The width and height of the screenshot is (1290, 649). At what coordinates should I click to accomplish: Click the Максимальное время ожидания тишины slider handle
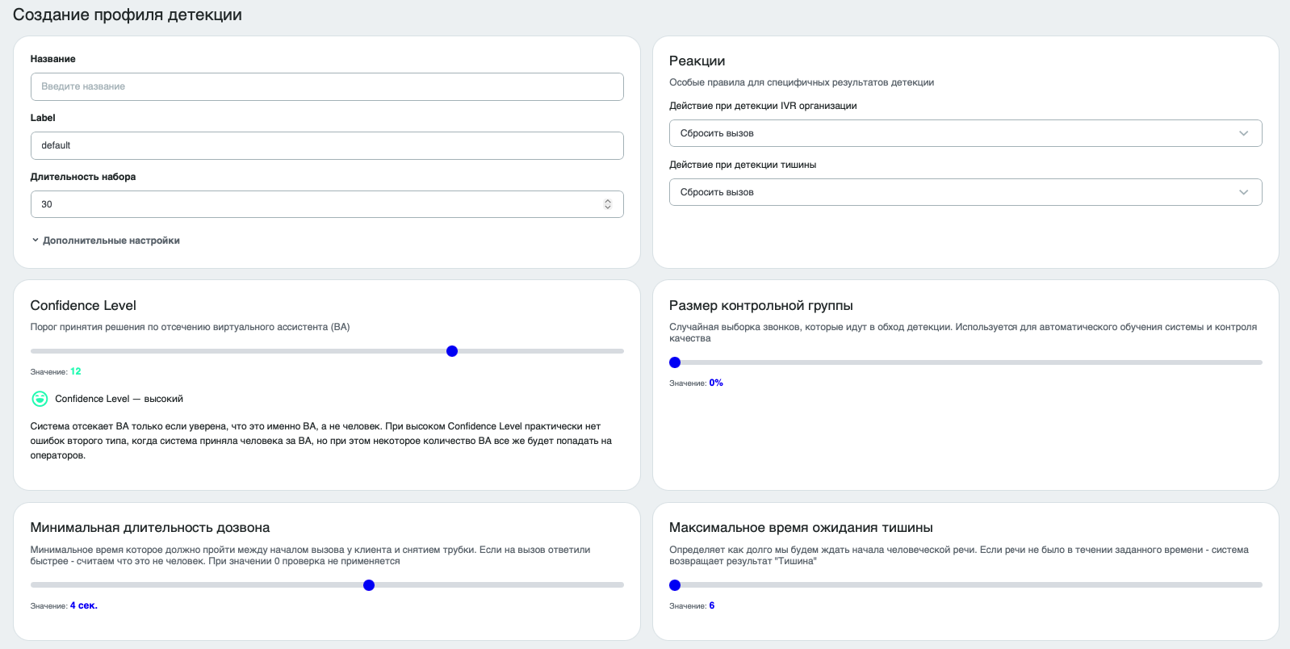click(x=675, y=585)
